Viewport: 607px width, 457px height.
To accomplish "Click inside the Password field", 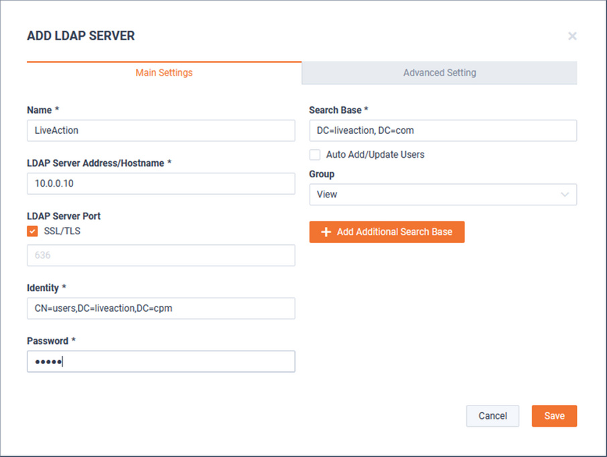I will pos(161,361).
